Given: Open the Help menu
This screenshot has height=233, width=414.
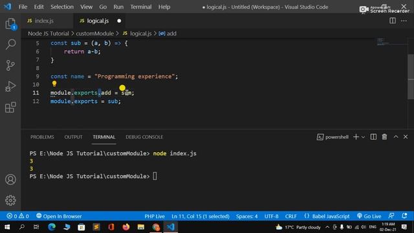Looking at the screenshot, I should [x=164, y=7].
